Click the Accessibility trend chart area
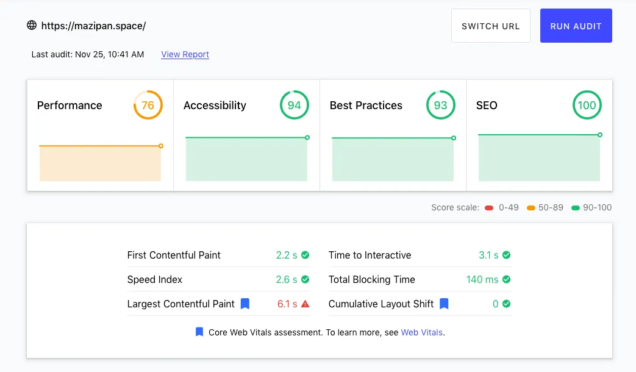The width and height of the screenshot is (636, 372). click(x=246, y=159)
